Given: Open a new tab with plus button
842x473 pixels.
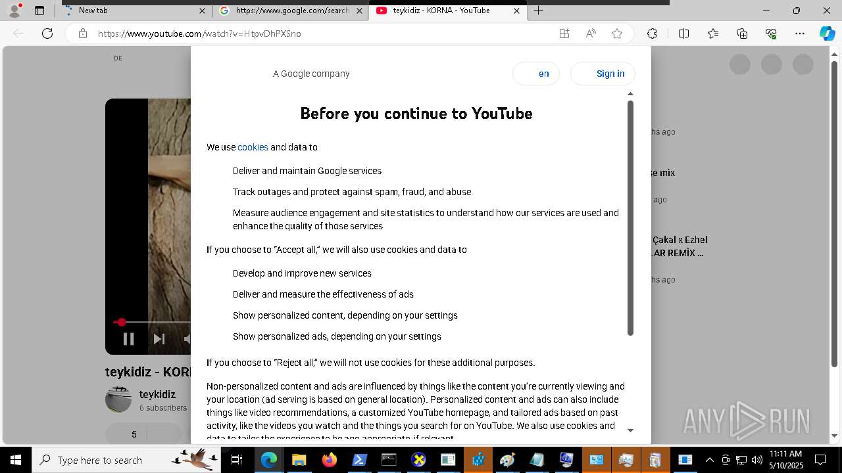Looking at the screenshot, I should 538,11.
